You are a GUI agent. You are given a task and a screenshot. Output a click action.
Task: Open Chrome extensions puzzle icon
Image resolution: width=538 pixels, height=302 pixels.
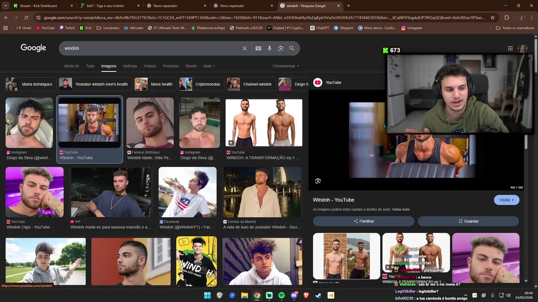507,18
